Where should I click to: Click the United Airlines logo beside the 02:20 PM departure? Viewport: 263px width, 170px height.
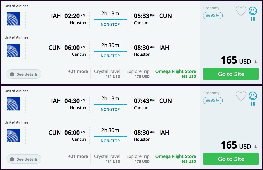tap(13, 19)
